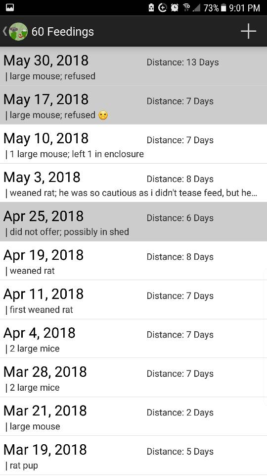Tap the battery indicator icon
The image size is (267, 476).
coord(223,7)
